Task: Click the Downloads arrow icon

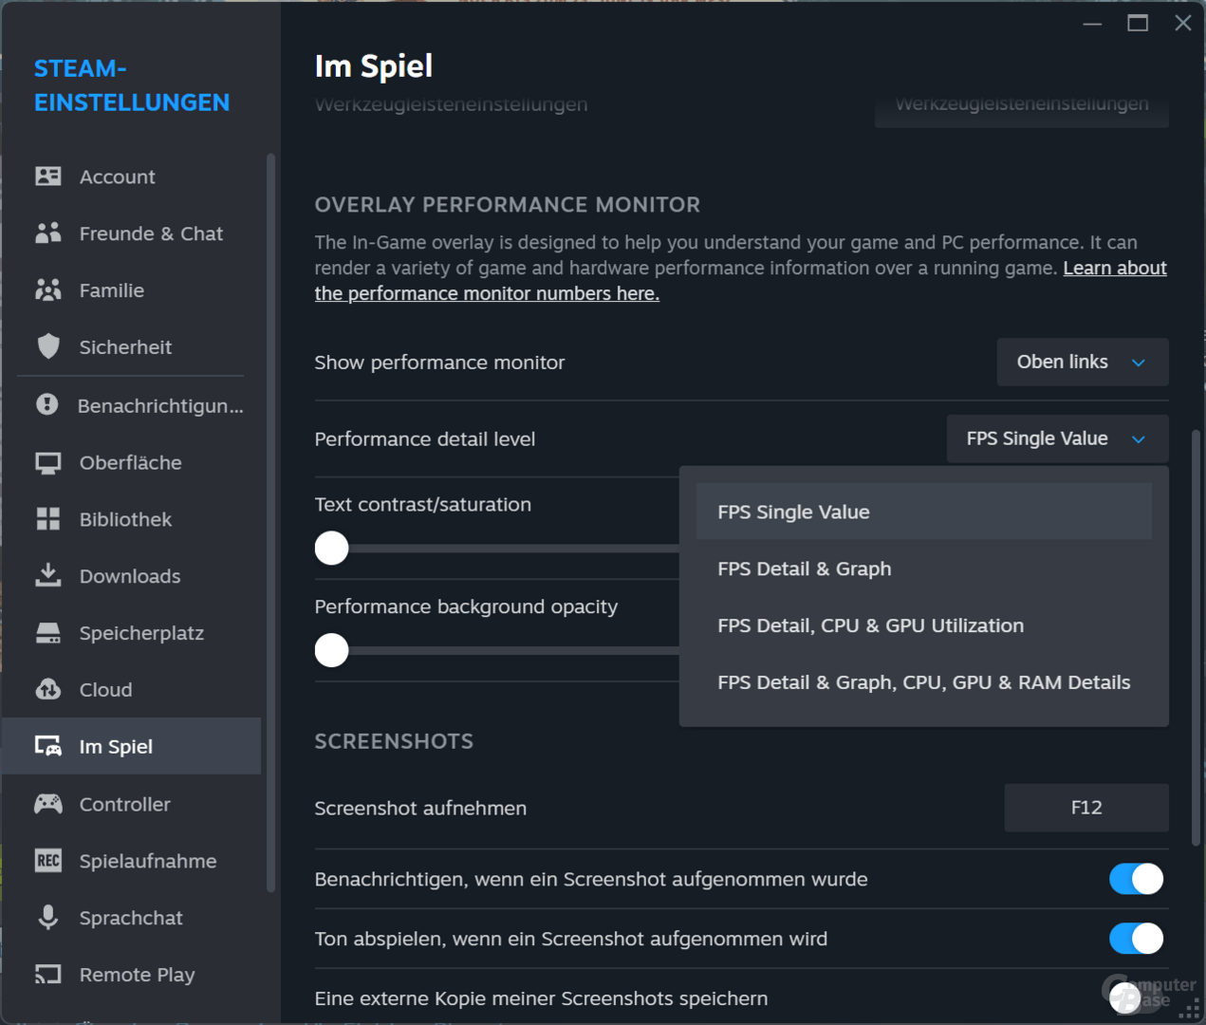Action: point(48,576)
